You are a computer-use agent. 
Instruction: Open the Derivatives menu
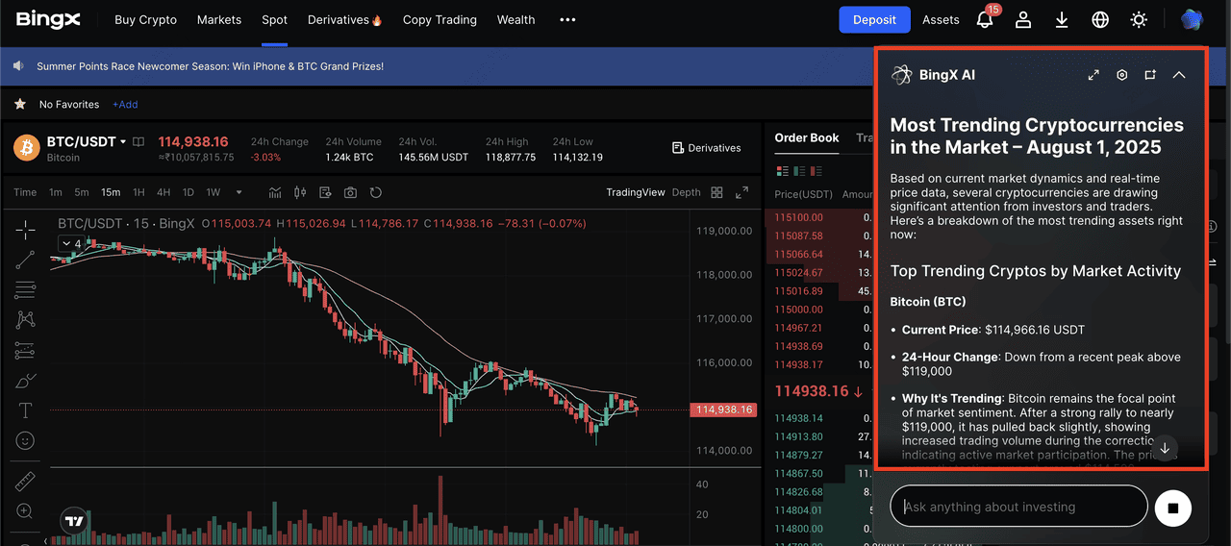pyautogui.click(x=345, y=19)
